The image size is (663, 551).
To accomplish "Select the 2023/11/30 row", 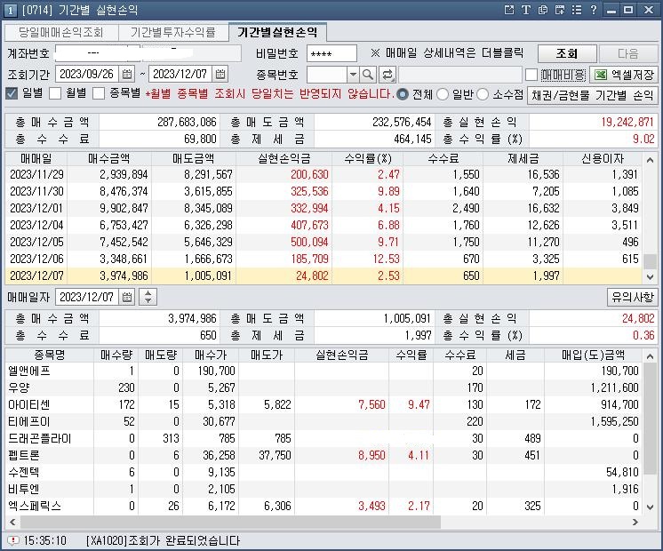I will click(324, 191).
